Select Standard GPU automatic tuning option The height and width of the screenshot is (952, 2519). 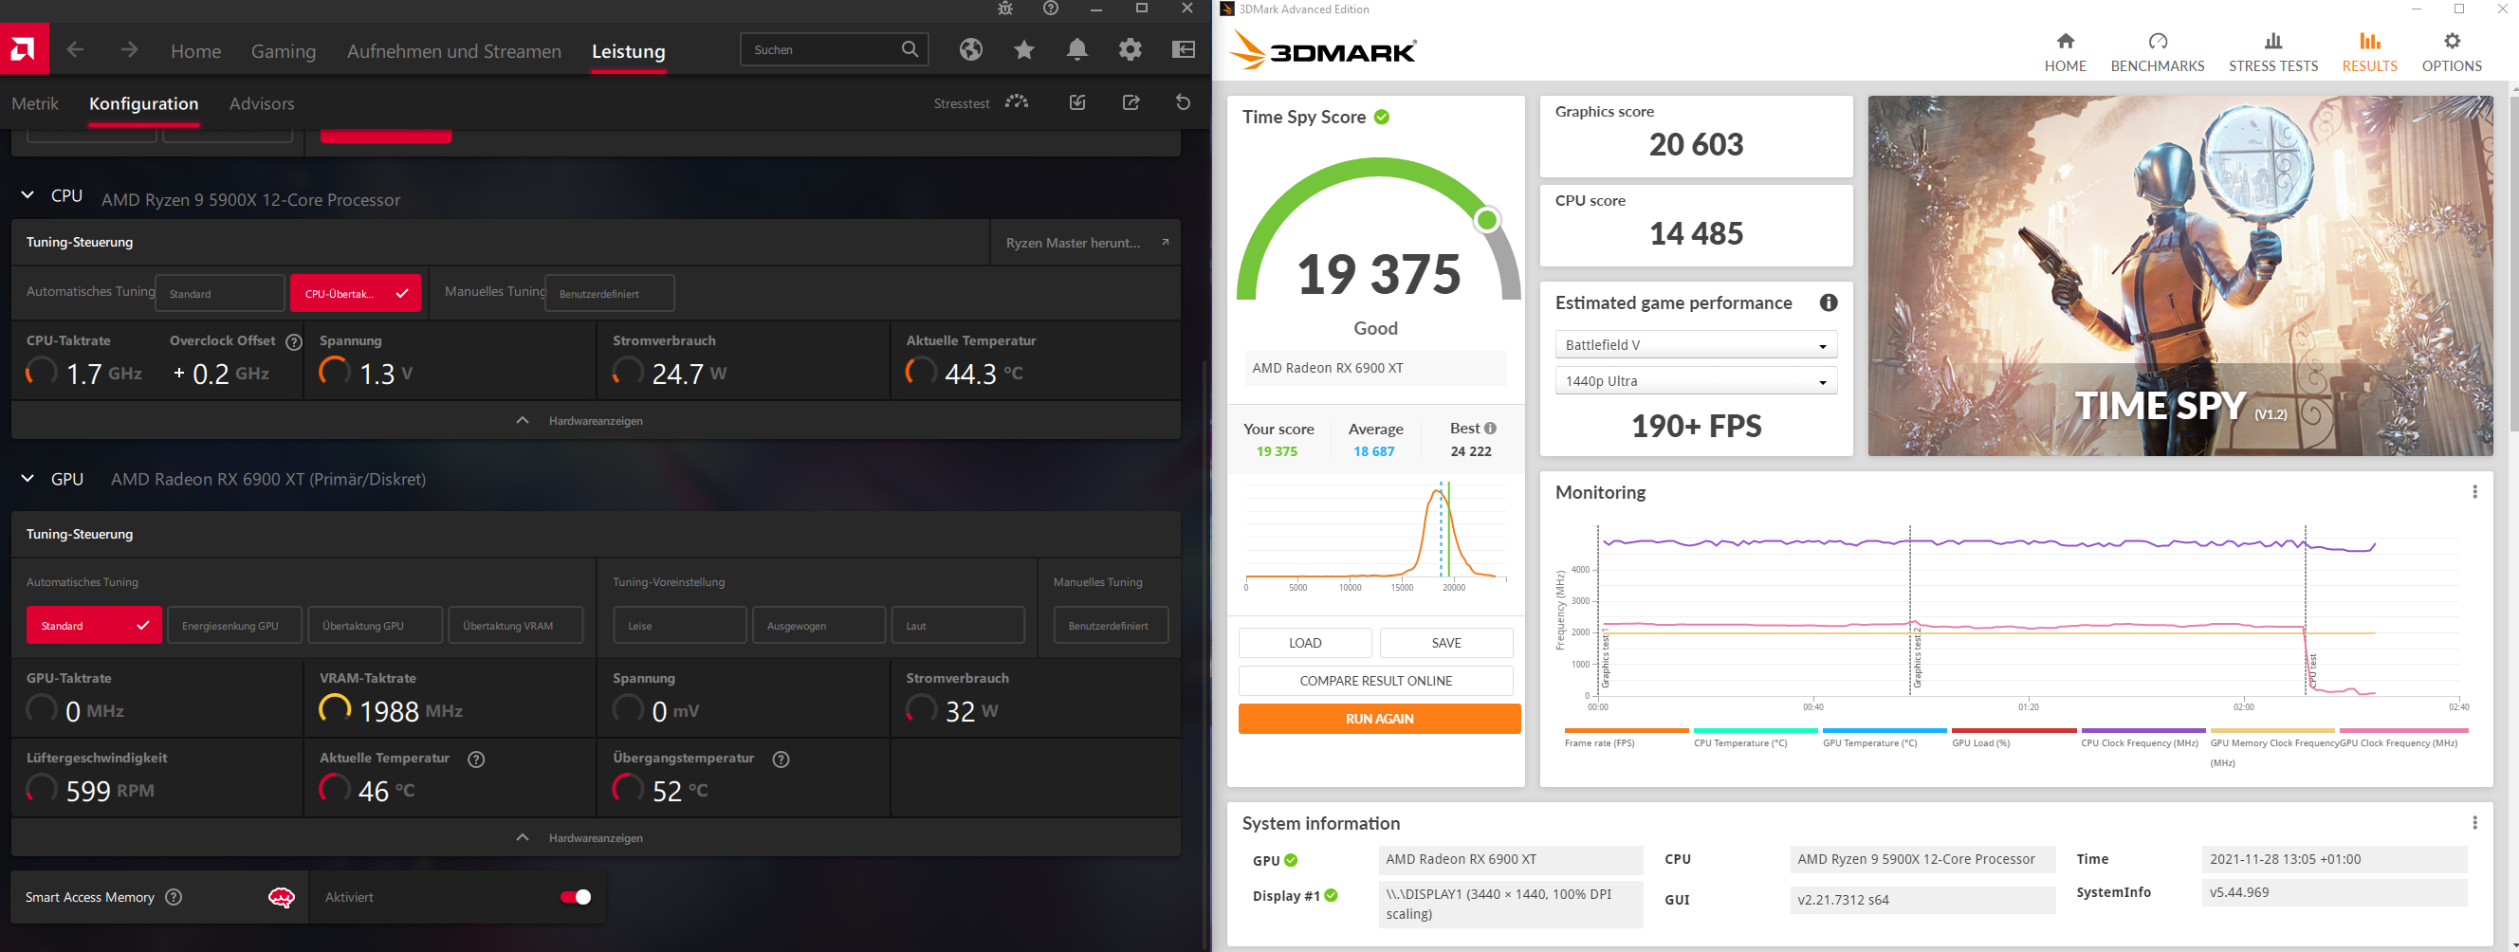(x=94, y=626)
